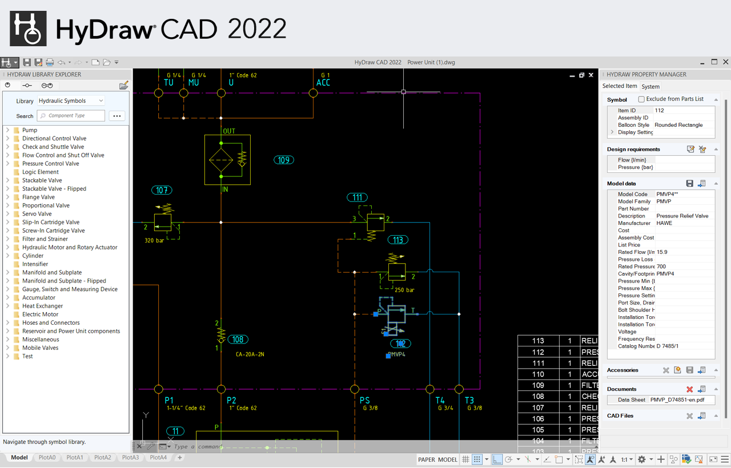Add a new layout with the plus tab
731x468 pixels.
click(x=179, y=458)
